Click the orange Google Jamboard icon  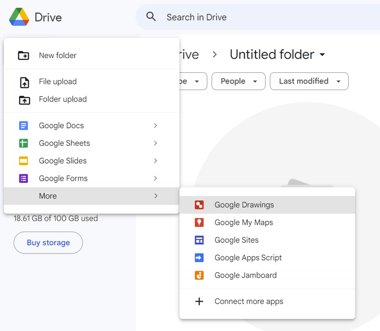[199, 275]
